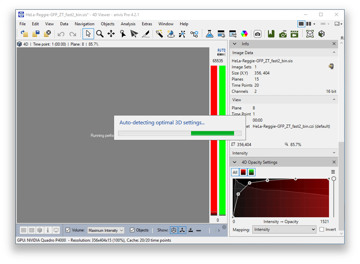Open the Navigation menu

(x=84, y=24)
